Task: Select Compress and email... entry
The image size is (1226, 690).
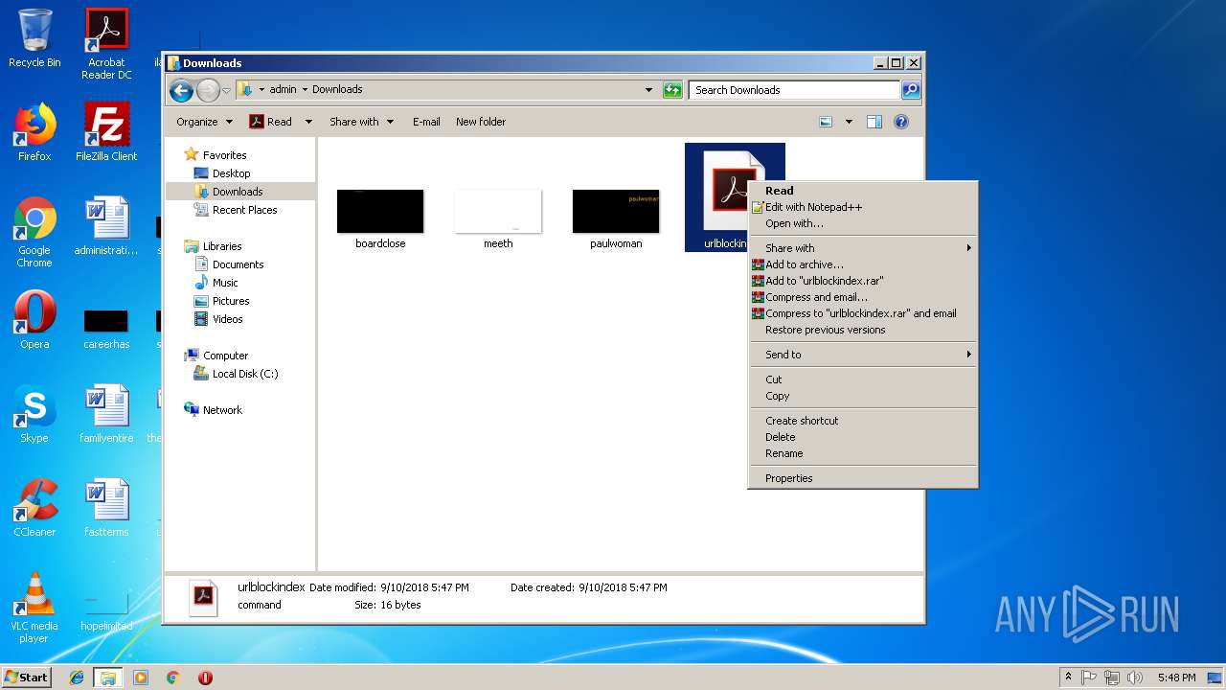Action: (x=863, y=297)
